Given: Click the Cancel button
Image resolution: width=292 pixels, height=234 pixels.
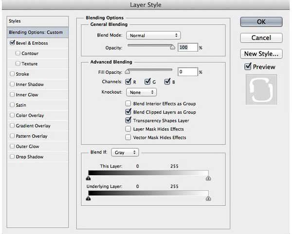Looking at the screenshot, I should (x=261, y=37).
